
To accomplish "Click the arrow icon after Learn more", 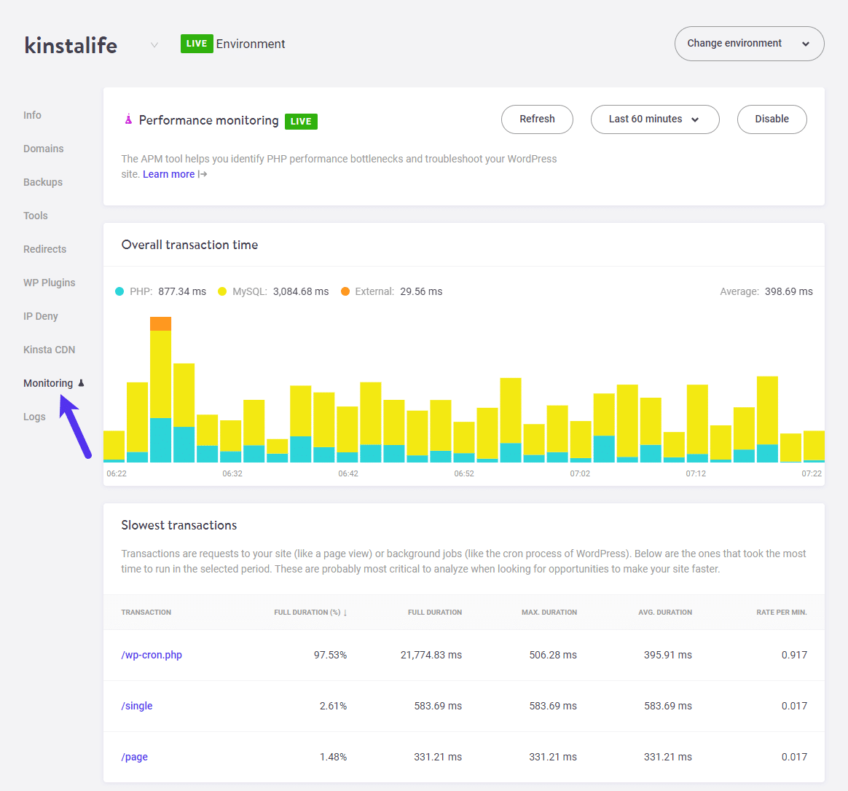I will tap(201, 174).
